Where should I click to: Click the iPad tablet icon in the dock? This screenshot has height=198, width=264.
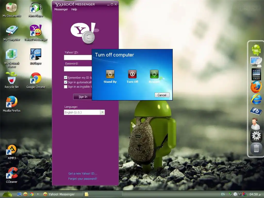pyautogui.click(x=256, y=74)
